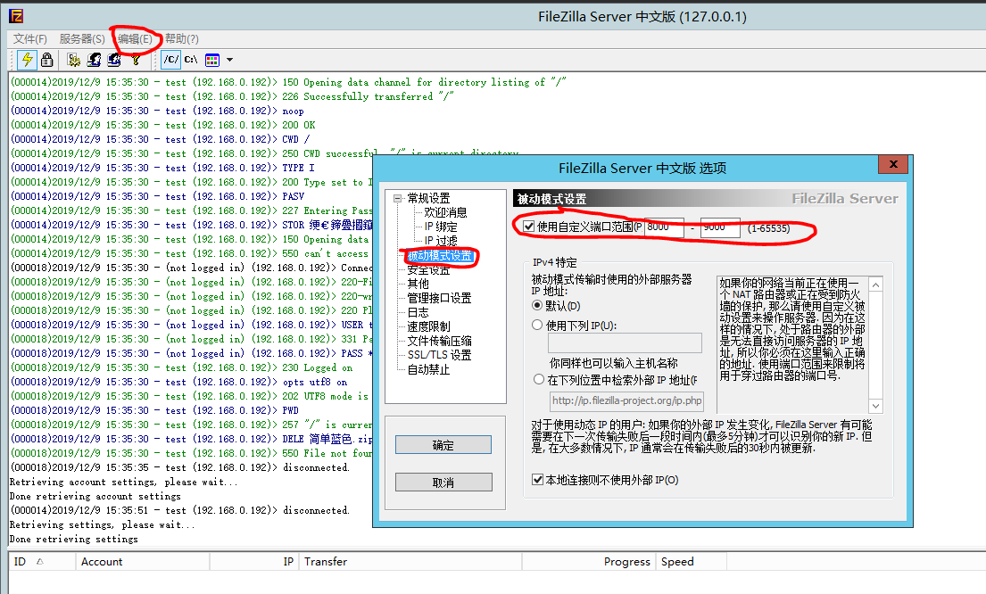The width and height of the screenshot is (986, 594).
Task: Toggle 使用自定义端口范围 checkbox
Action: click(x=529, y=227)
